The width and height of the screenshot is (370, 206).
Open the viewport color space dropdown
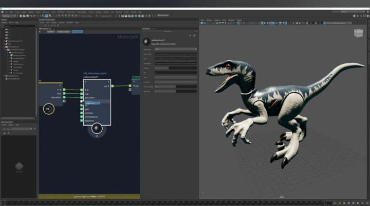point(339,23)
